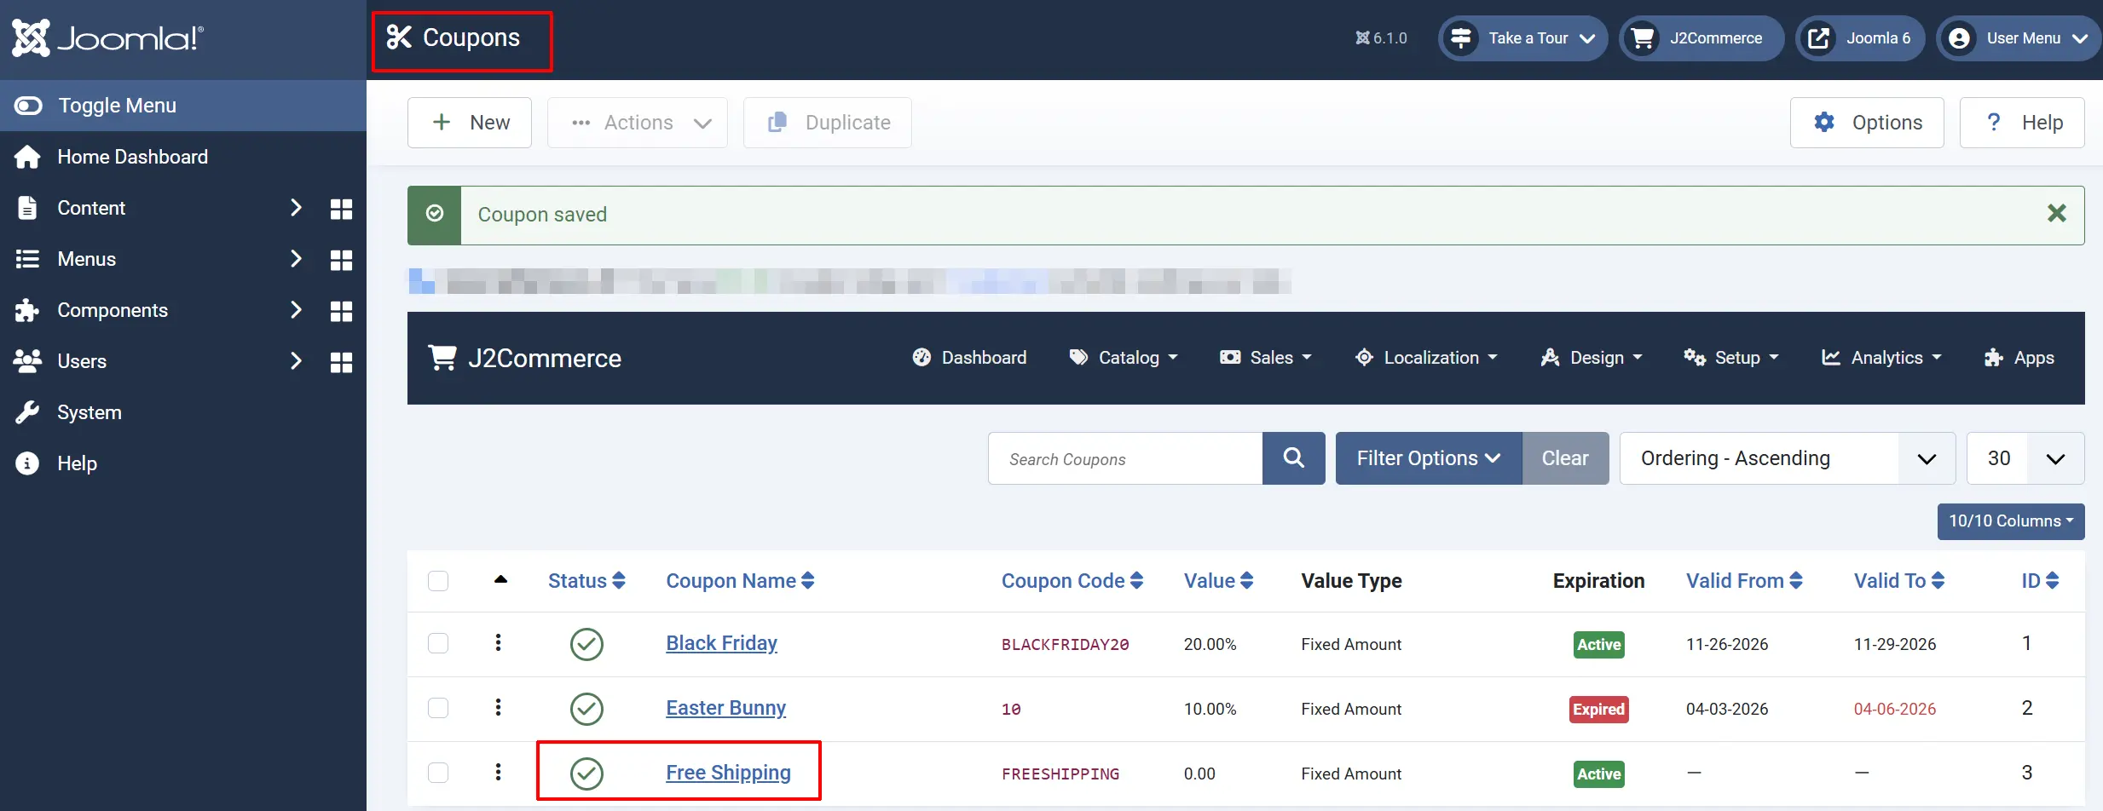The height and width of the screenshot is (811, 2103).
Task: Open the Design menu
Action: pyautogui.click(x=1592, y=358)
